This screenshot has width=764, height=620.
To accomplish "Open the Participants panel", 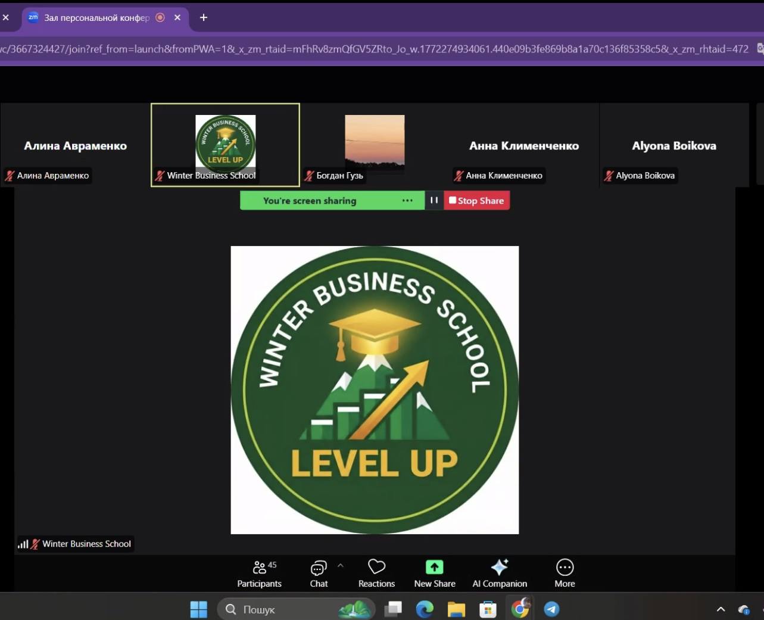I will (259, 574).
